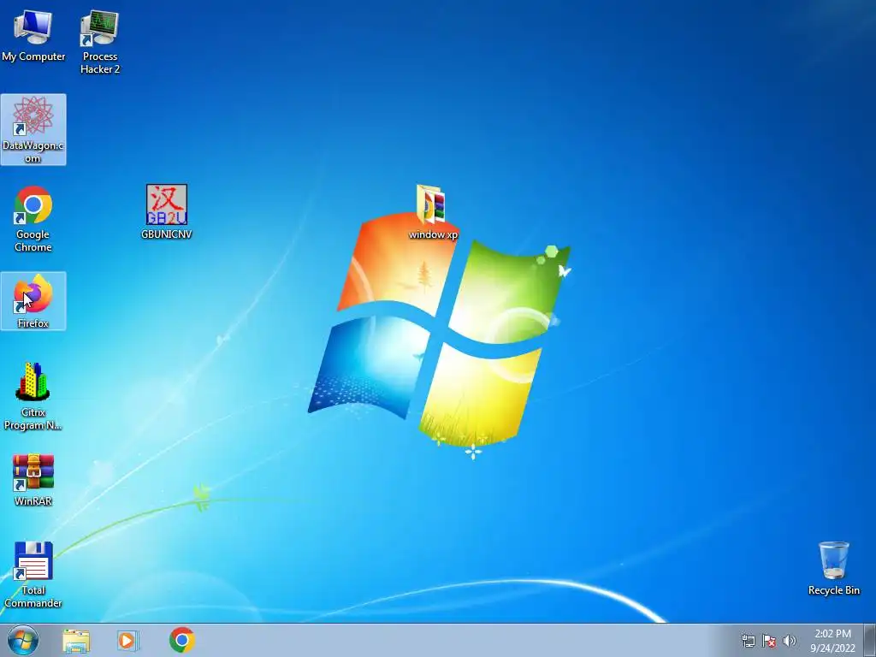Select the Google Chrome desktop shortcut
The height and width of the screenshot is (657, 876).
33,219
